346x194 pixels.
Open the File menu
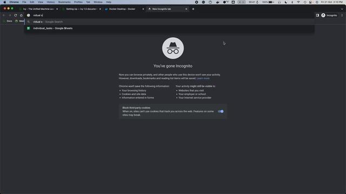point(24,2)
